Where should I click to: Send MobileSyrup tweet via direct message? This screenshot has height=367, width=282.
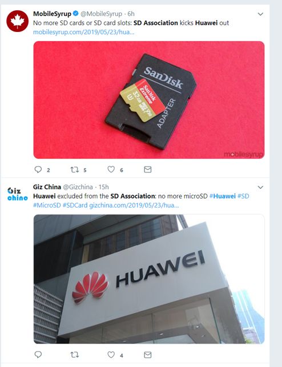click(148, 169)
